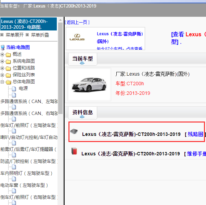This screenshot has height=205, width=206.
Task: Open 防盗/门锁控制（左驾驶车型 item
Action: 29,161
